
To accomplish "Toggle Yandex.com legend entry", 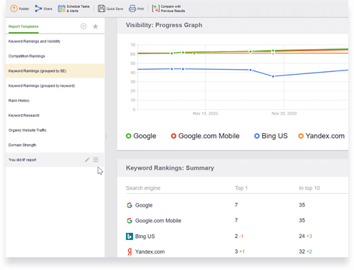I will point(321,136).
